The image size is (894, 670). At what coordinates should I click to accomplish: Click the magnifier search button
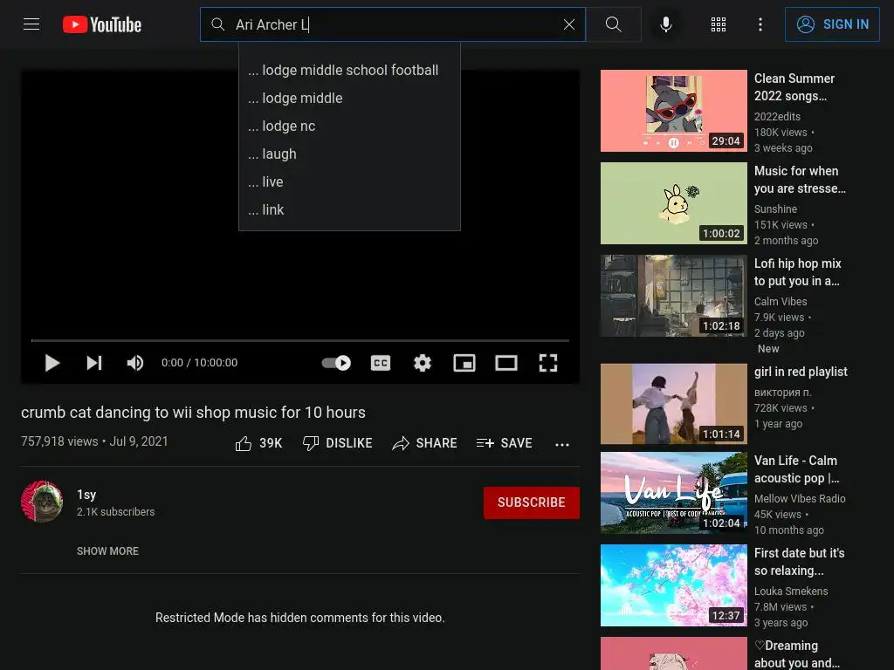[x=614, y=24]
